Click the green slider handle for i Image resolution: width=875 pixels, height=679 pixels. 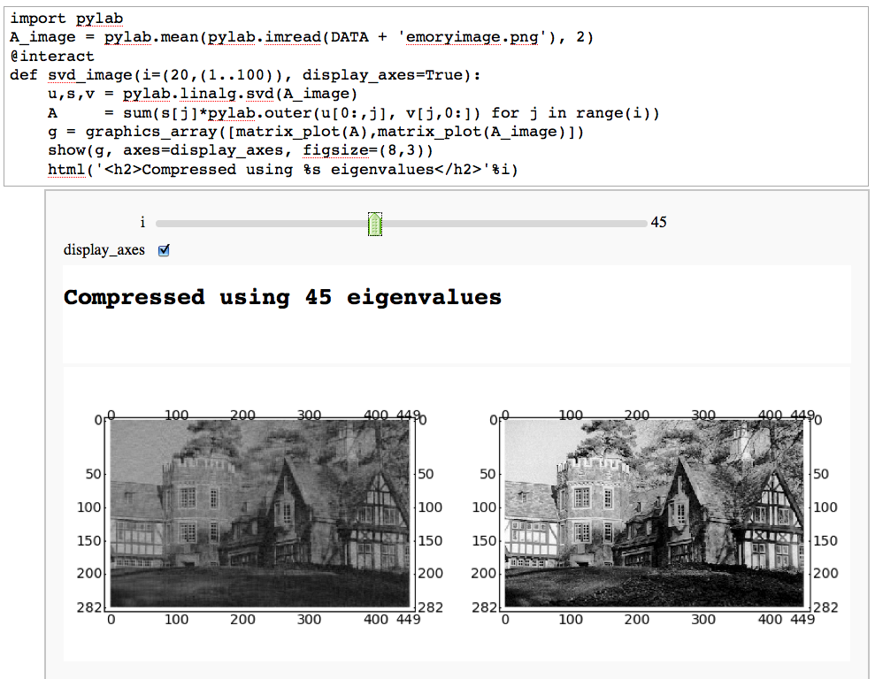pyautogui.click(x=375, y=224)
